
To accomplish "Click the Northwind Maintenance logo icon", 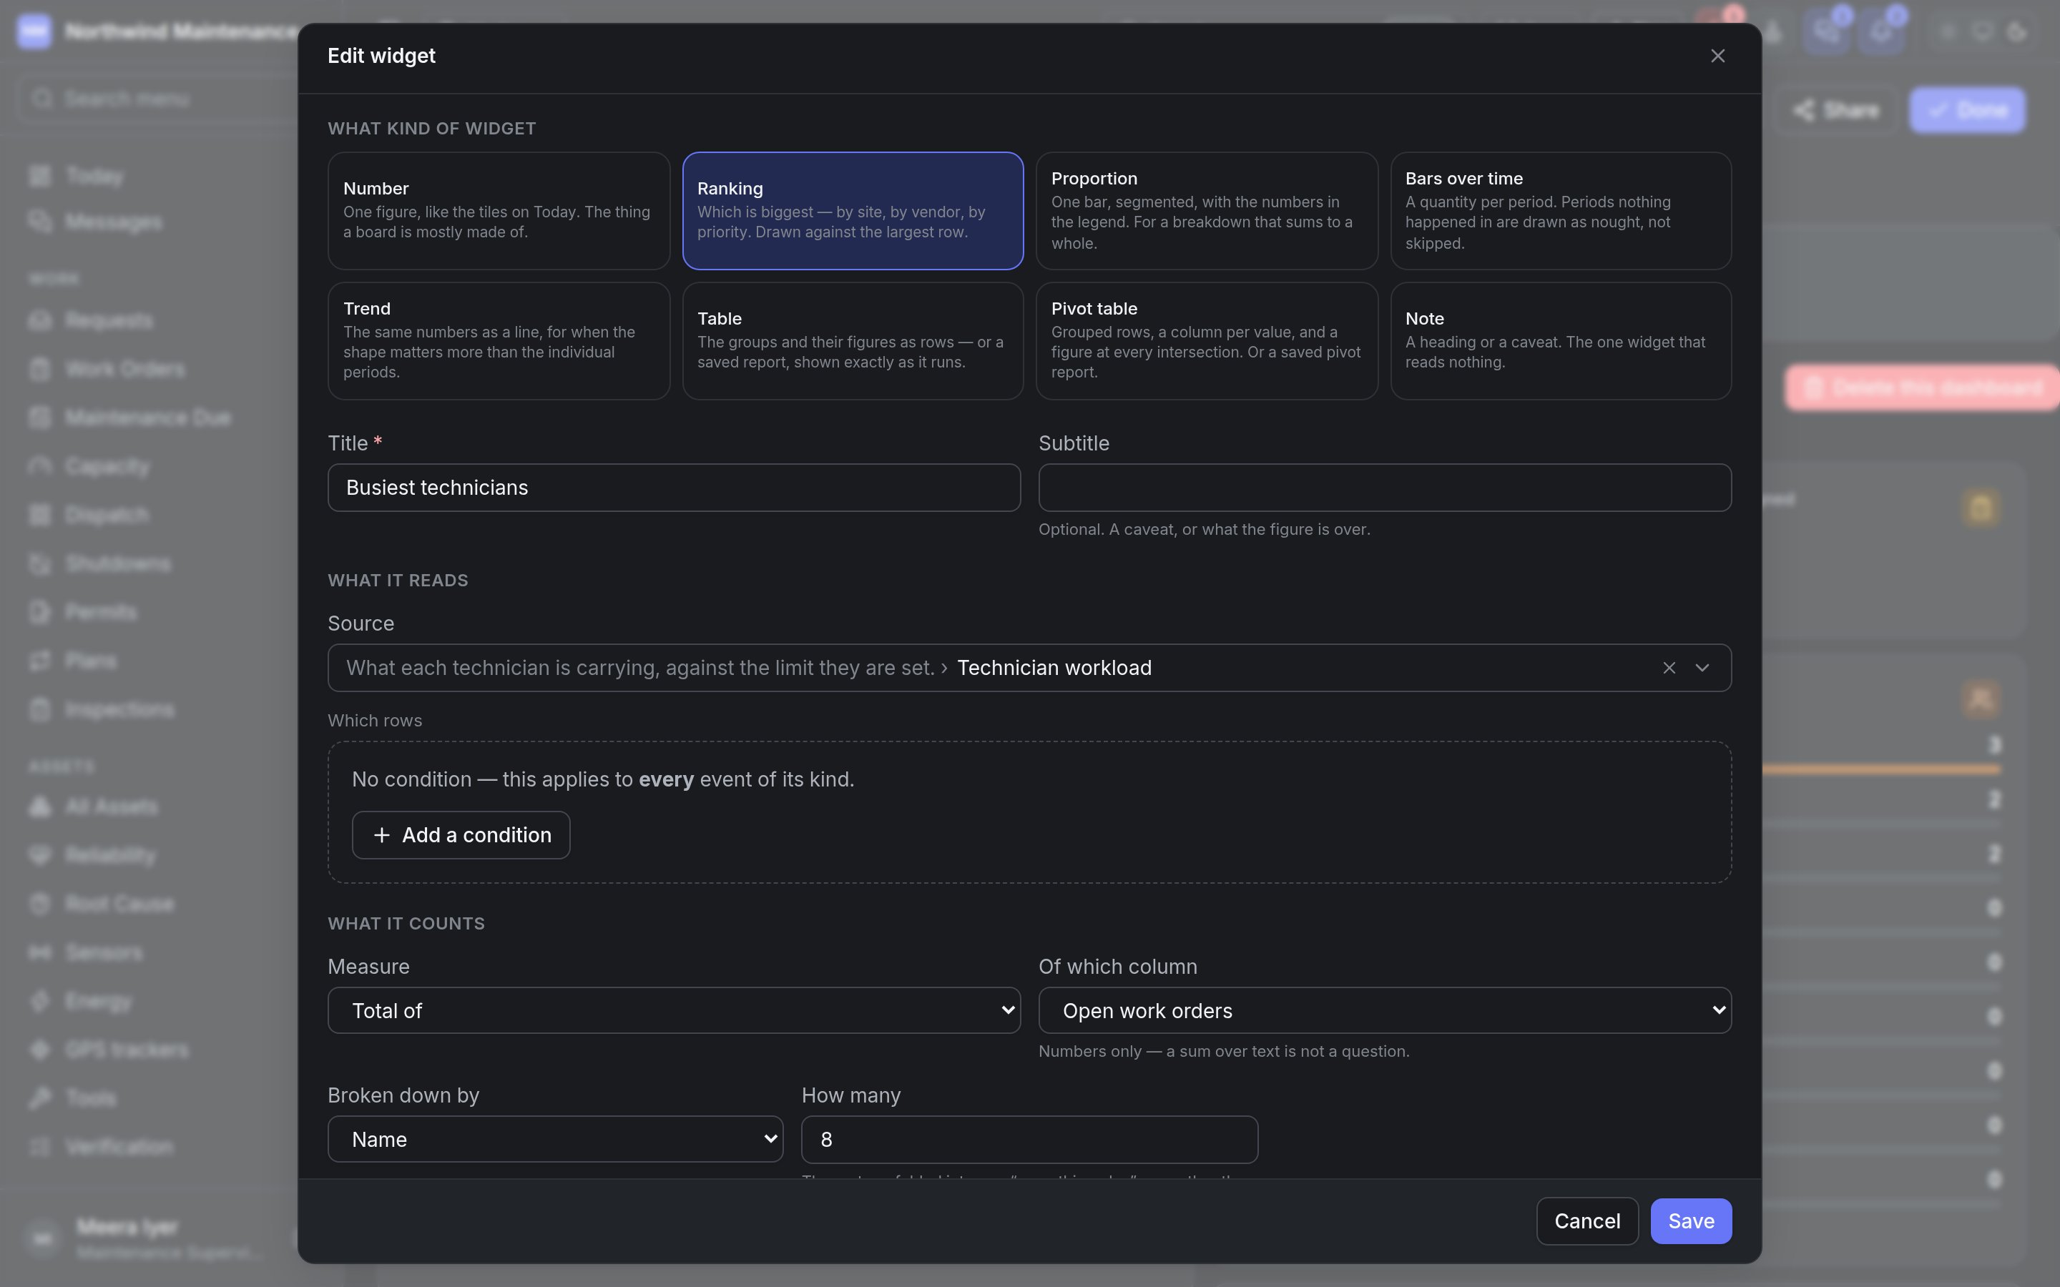I will [x=34, y=31].
